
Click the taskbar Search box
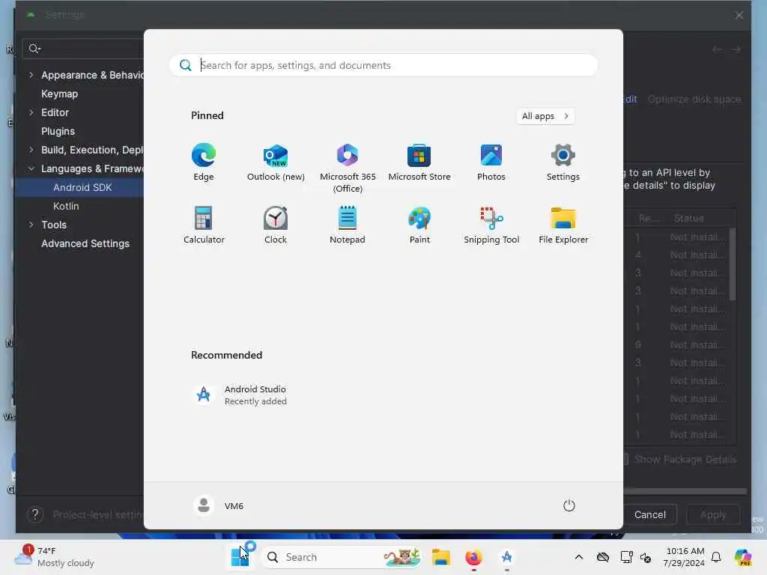342,557
